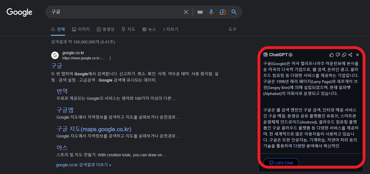This screenshot has height=174, width=370.
Task: Switch to the 지도 tab
Action: [128, 29]
